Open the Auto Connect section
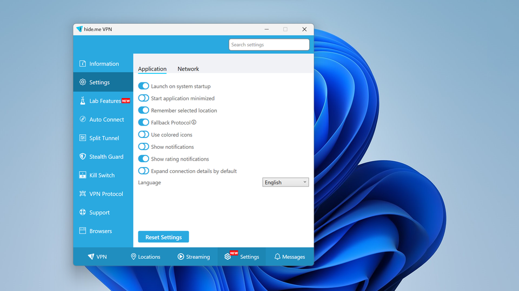Image resolution: width=519 pixels, height=291 pixels. [x=103, y=119]
